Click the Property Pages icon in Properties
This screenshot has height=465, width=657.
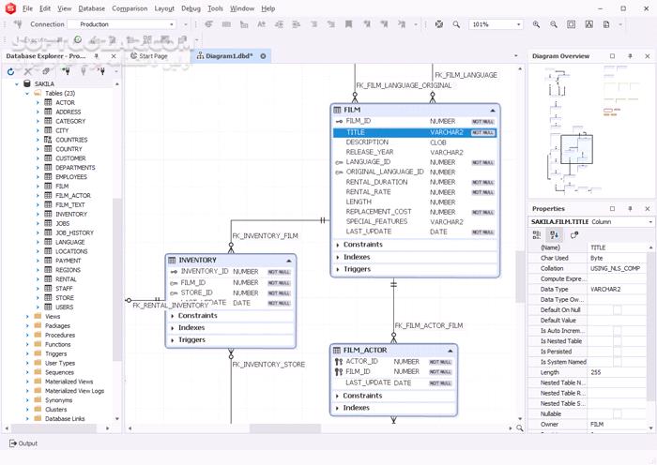click(574, 235)
